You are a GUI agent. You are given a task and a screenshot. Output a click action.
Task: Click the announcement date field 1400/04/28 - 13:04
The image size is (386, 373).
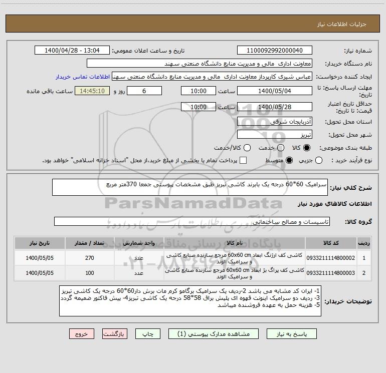tap(72, 51)
